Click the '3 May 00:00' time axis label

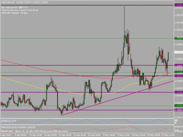(x=109, y=135)
